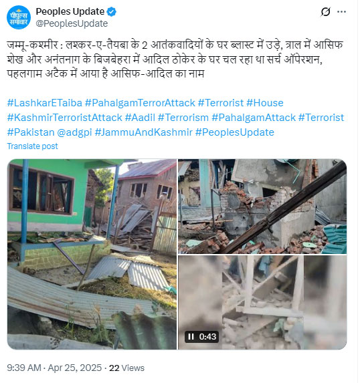Open the Peoples Update profile avatar
360x383 pixels.
(x=19, y=17)
